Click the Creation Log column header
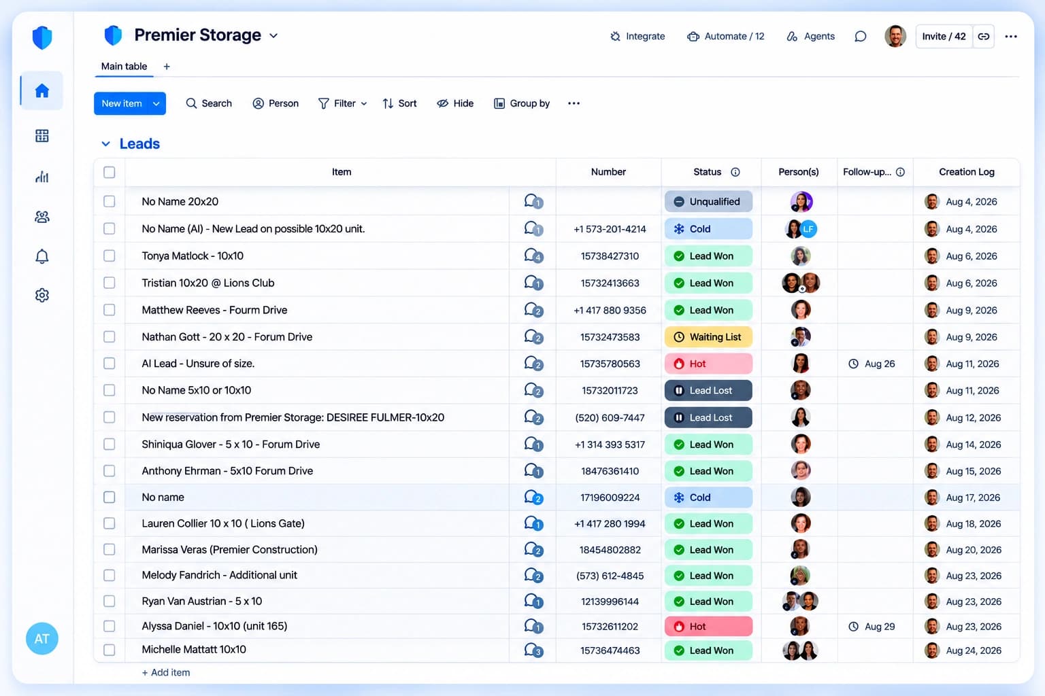1045x696 pixels. pos(966,172)
